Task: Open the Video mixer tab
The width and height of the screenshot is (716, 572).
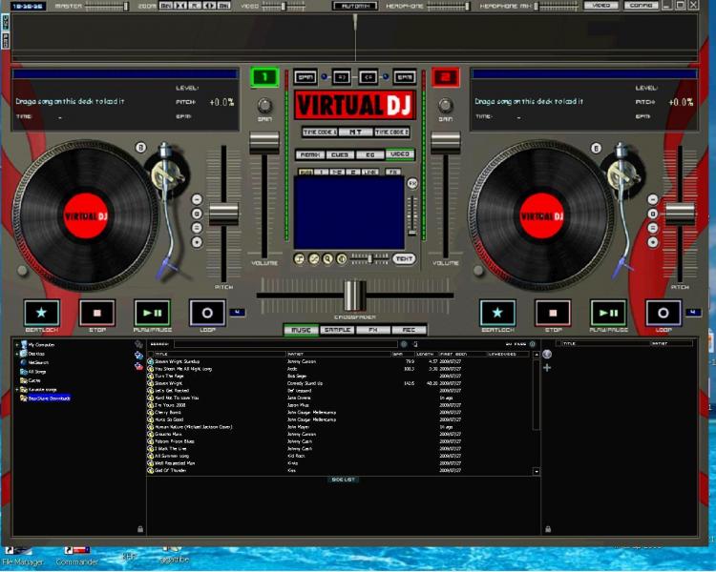Action: tap(400, 154)
